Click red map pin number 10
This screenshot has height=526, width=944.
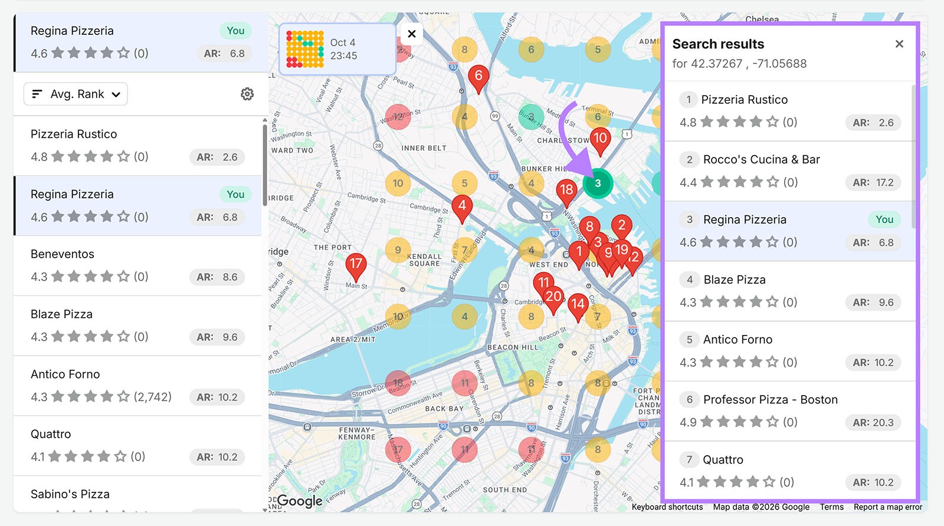point(600,142)
